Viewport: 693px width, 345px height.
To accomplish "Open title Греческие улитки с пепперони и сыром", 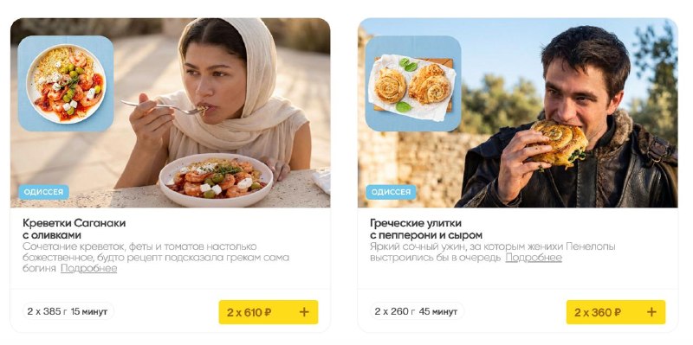I will (426, 229).
